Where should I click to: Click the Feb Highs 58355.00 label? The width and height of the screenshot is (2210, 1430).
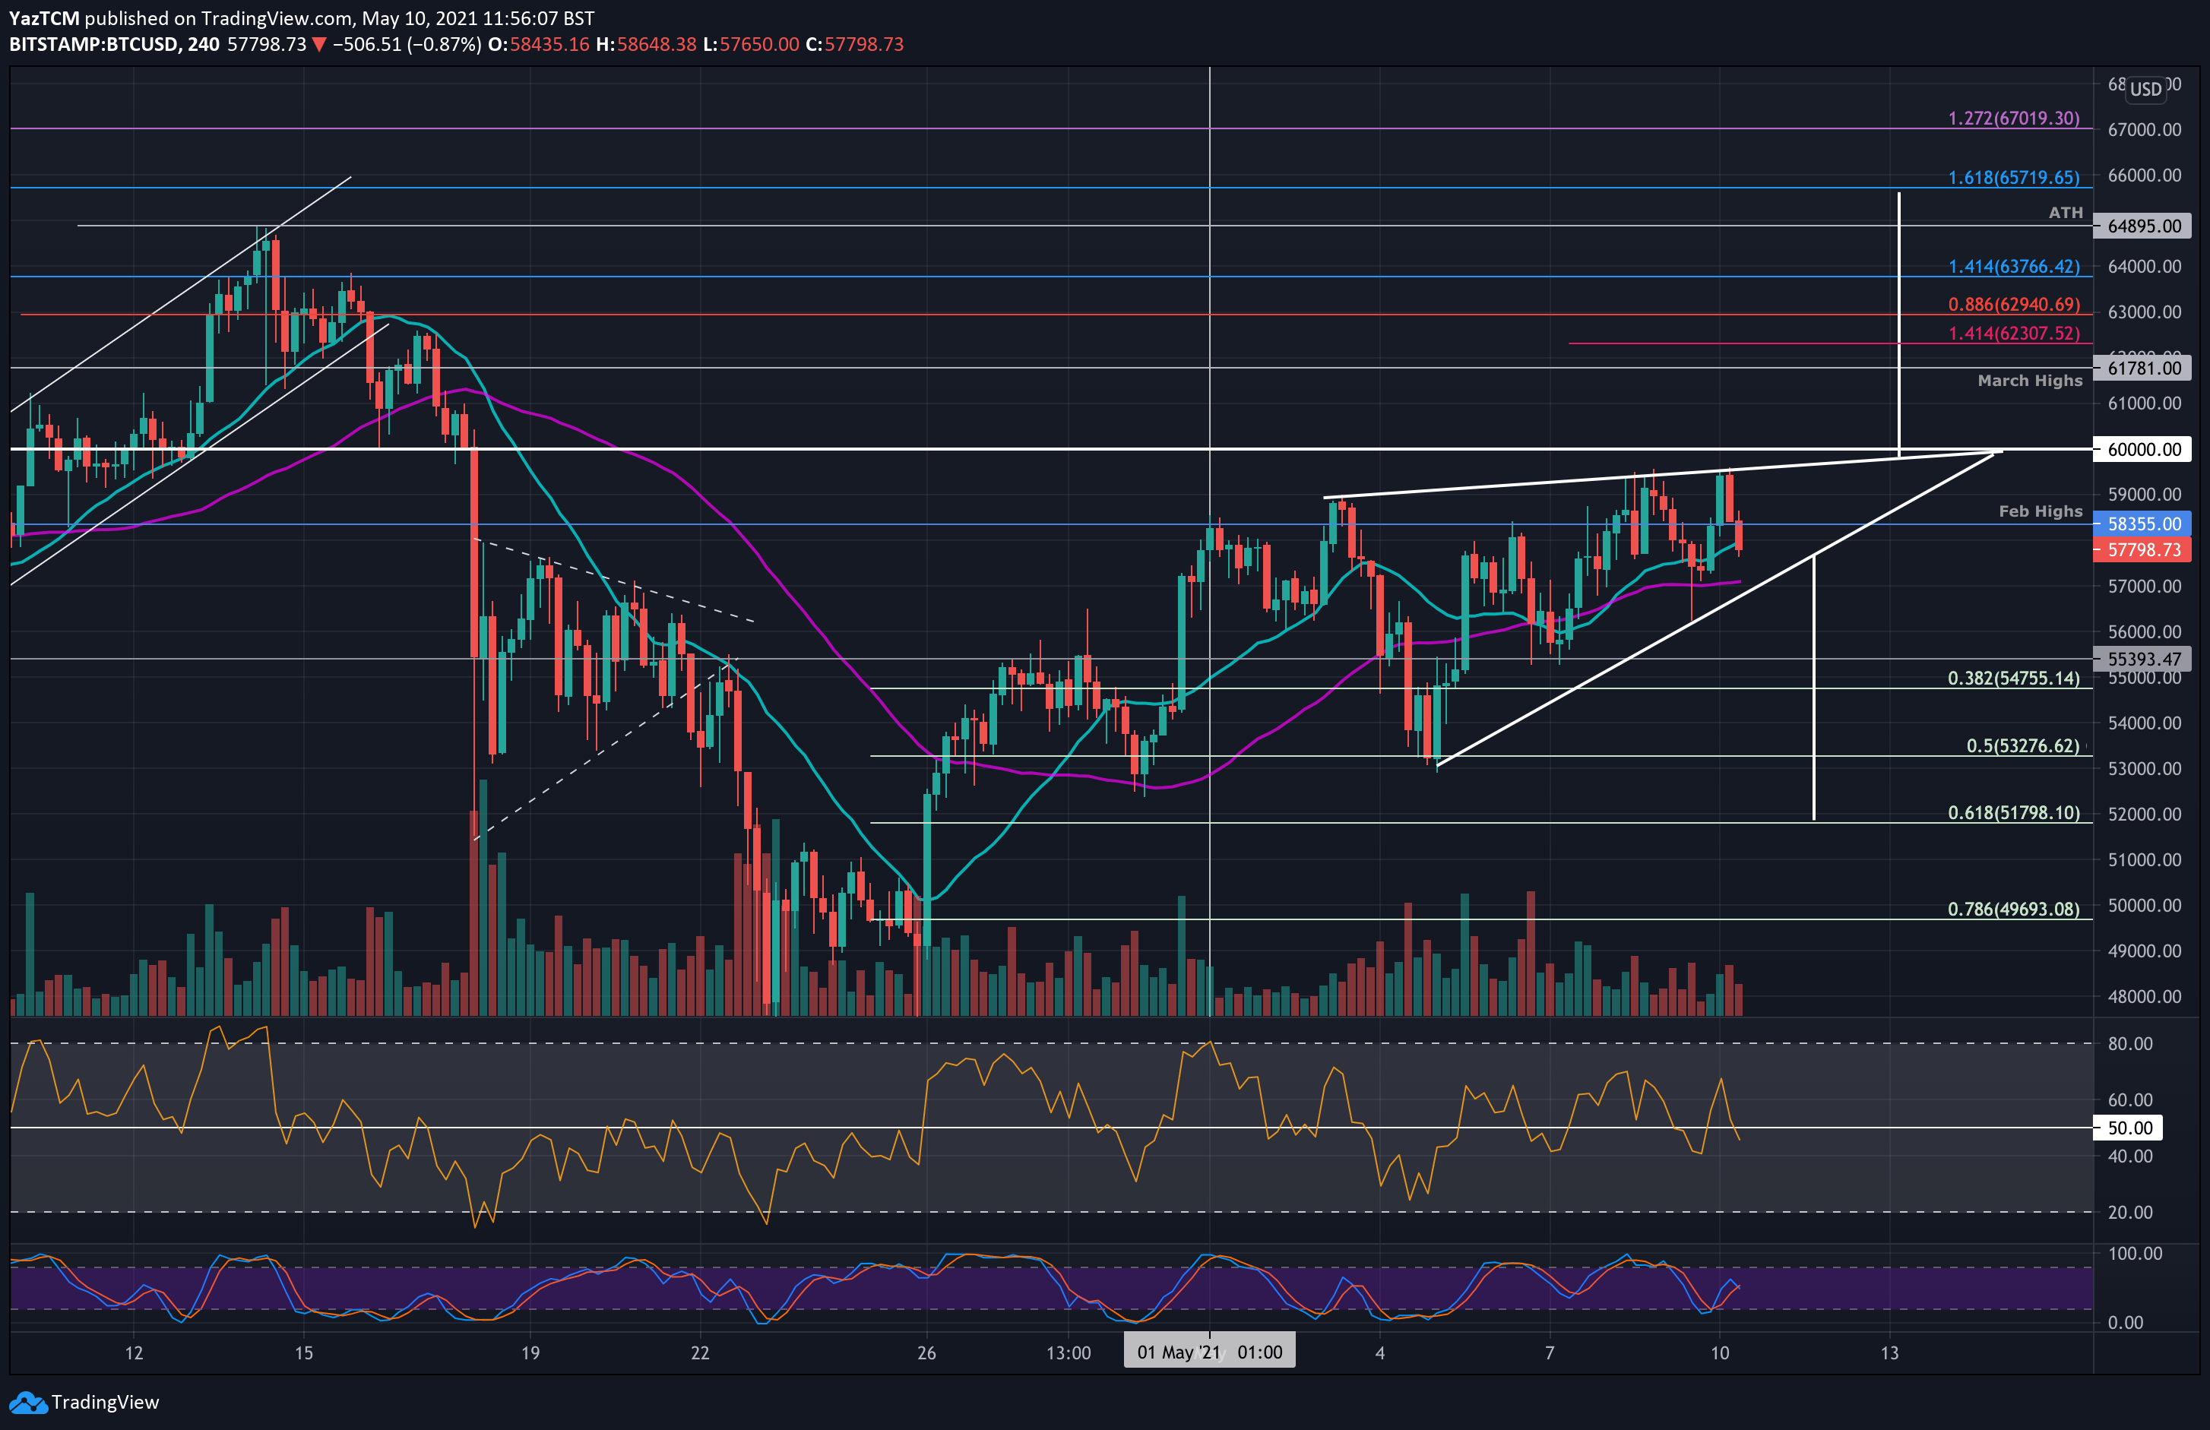2142,524
